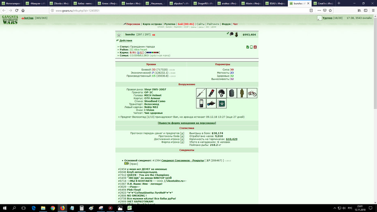Open the NO SMOKING ! syndicate link

click(137, 196)
